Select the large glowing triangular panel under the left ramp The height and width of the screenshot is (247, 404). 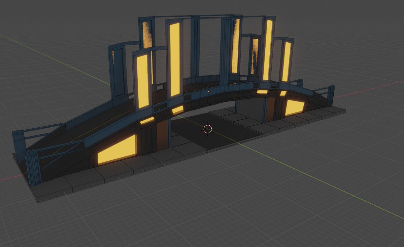click(x=117, y=150)
